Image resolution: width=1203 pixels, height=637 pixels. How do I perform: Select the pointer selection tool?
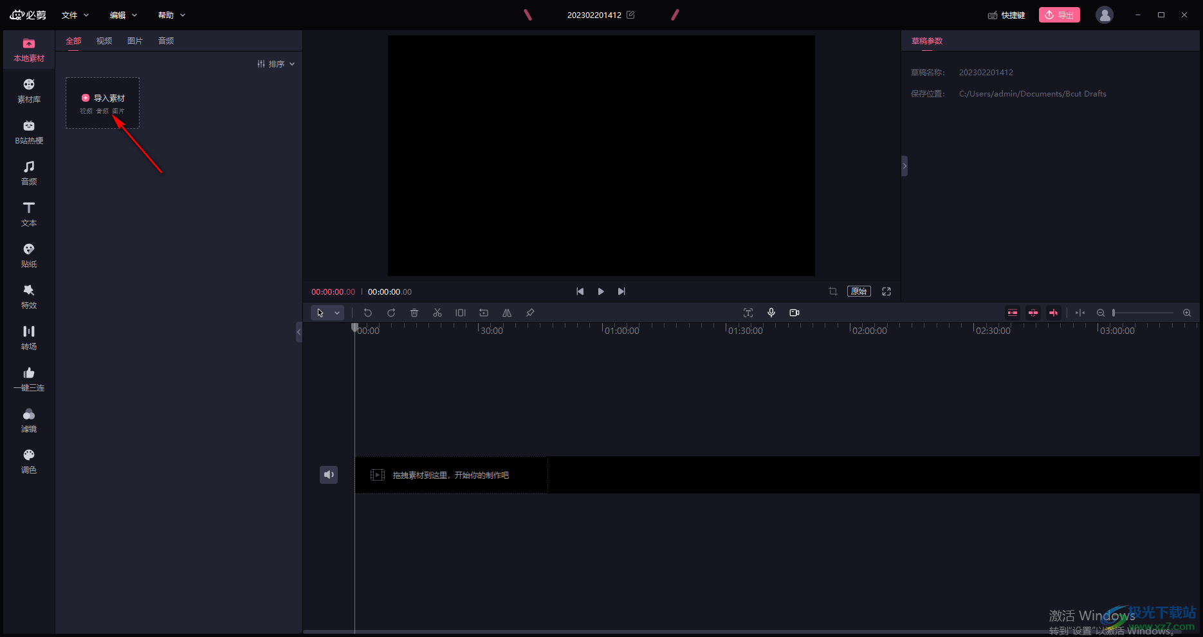tap(320, 313)
